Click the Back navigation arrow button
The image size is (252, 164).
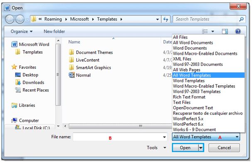click(x=10, y=19)
